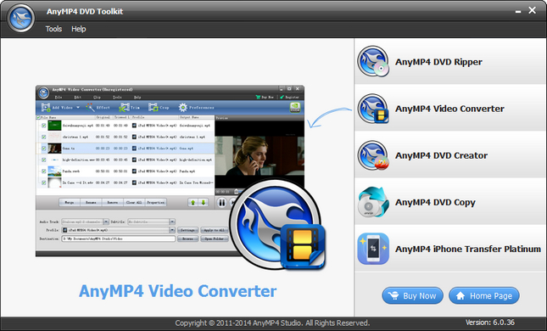Minimize the DVD Toolkit window
Image resolution: width=547 pixels, height=331 pixels.
518,11
